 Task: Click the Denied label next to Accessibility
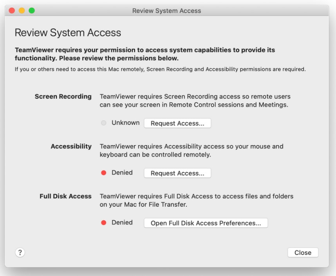(121, 172)
